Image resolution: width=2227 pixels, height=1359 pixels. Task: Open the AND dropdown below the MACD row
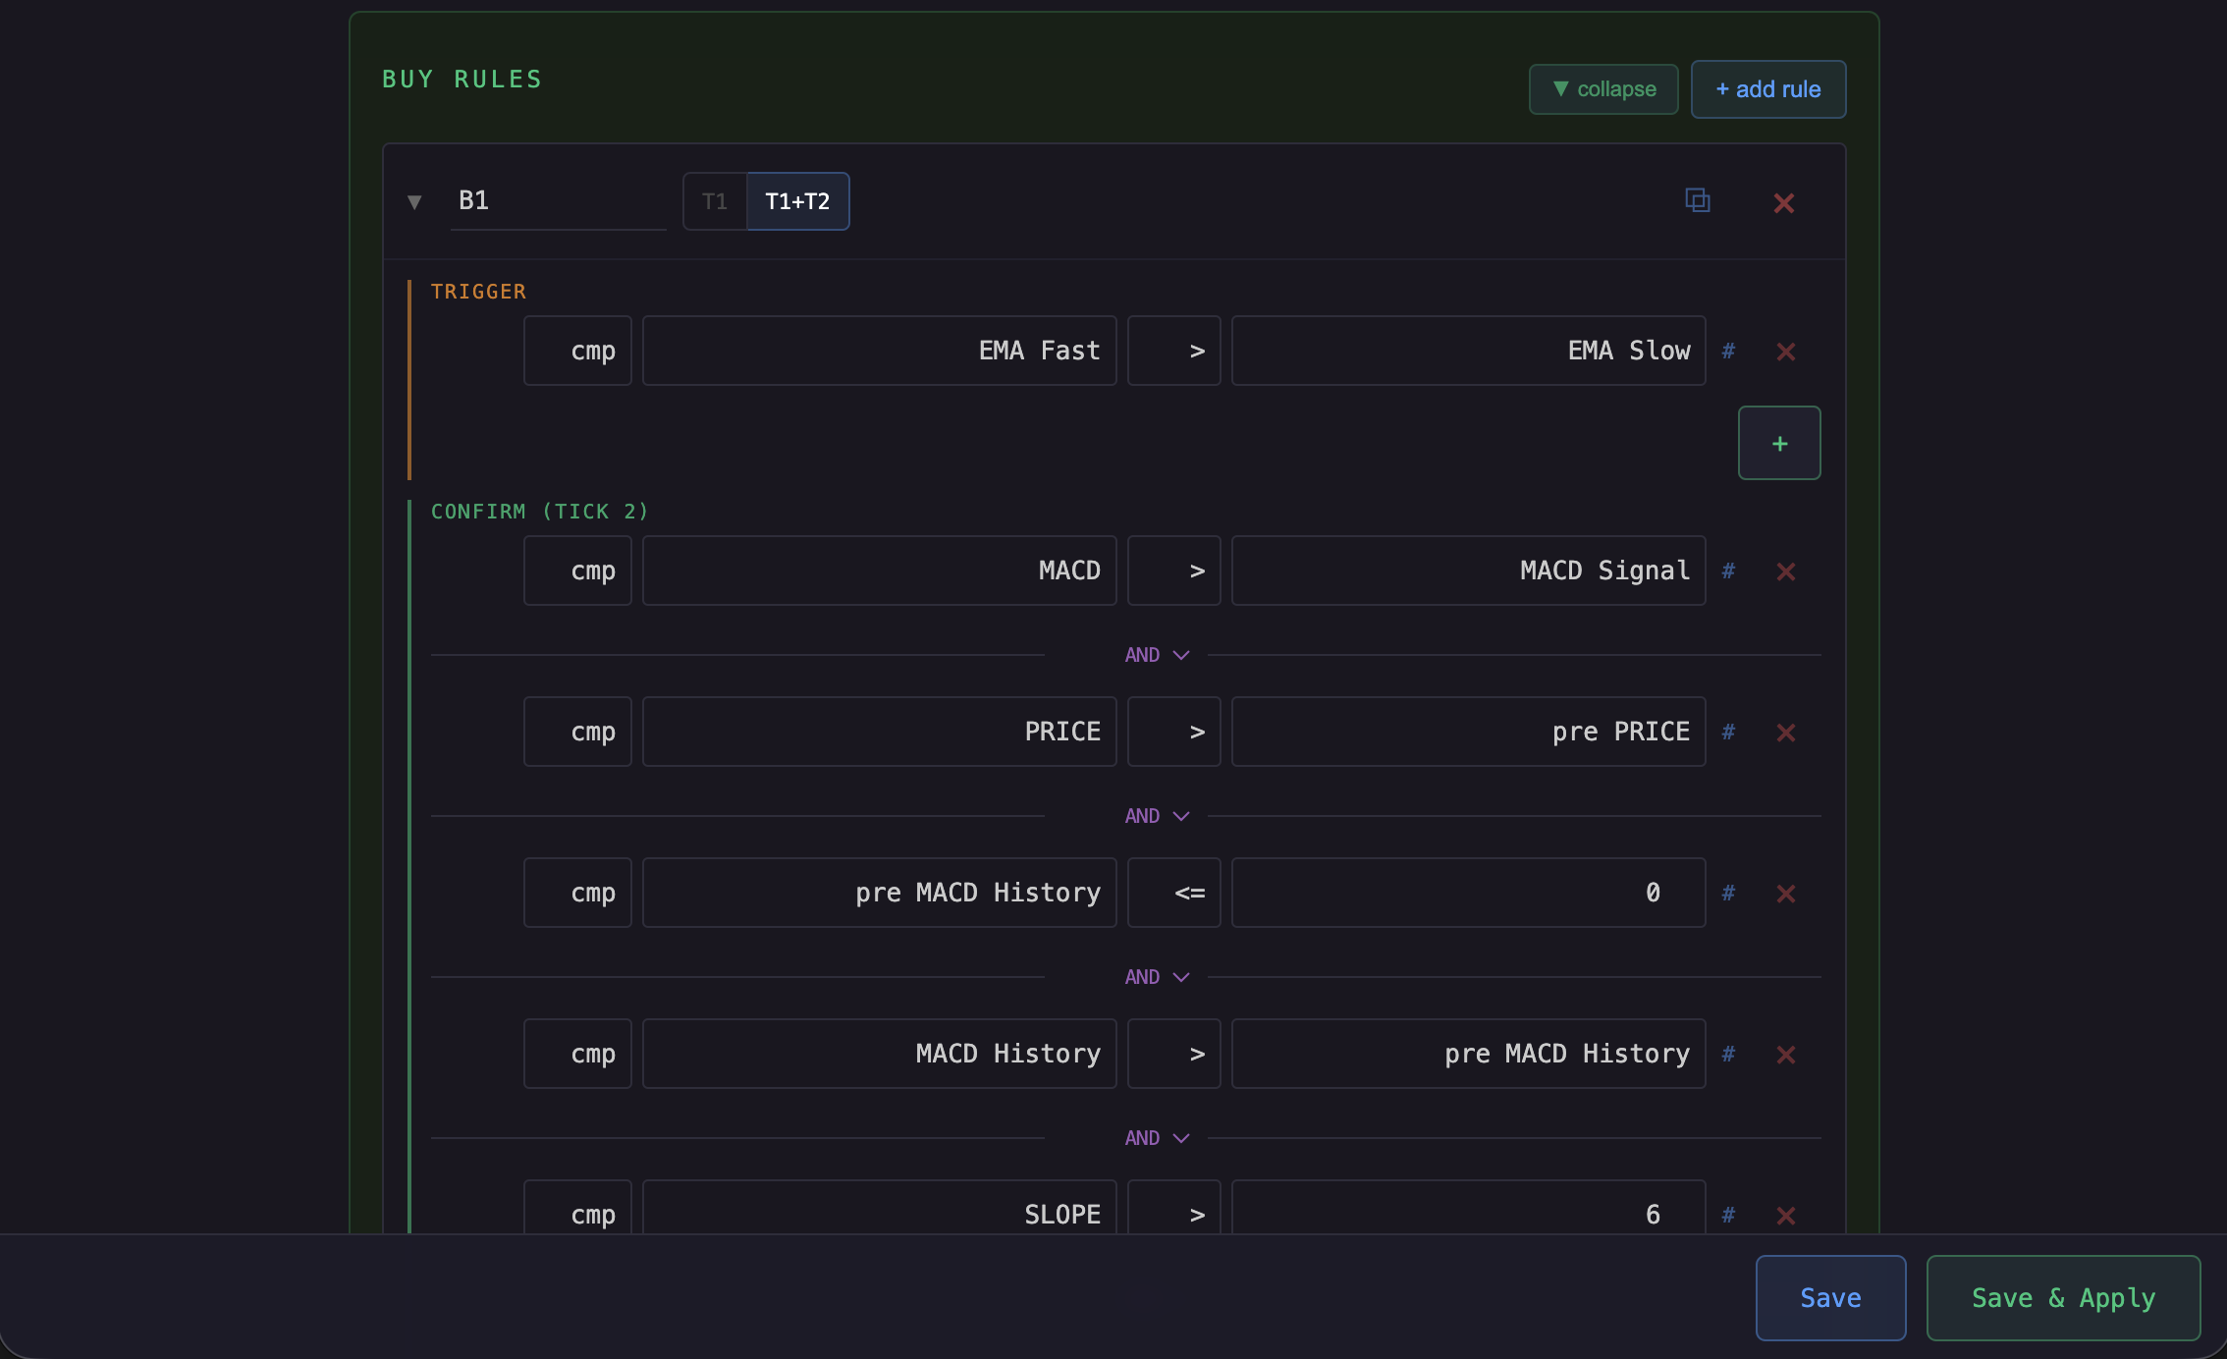pos(1157,655)
